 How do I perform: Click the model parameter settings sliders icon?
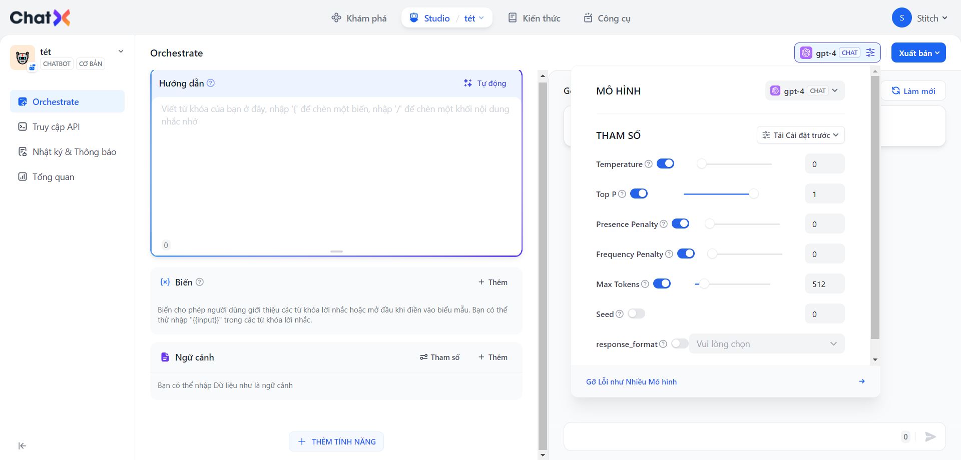click(871, 52)
